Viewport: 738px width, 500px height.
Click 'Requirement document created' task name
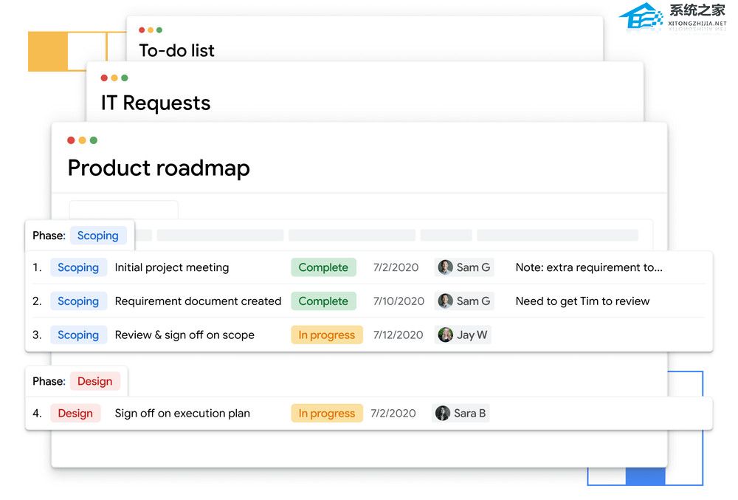point(198,301)
